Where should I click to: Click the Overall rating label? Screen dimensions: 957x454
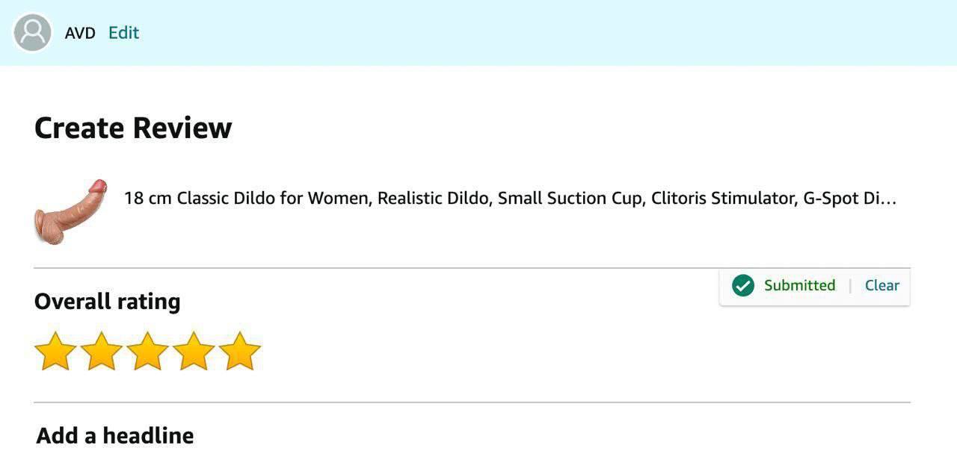[x=108, y=302]
